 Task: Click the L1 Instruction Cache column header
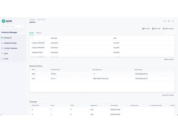[x=156, y=105]
